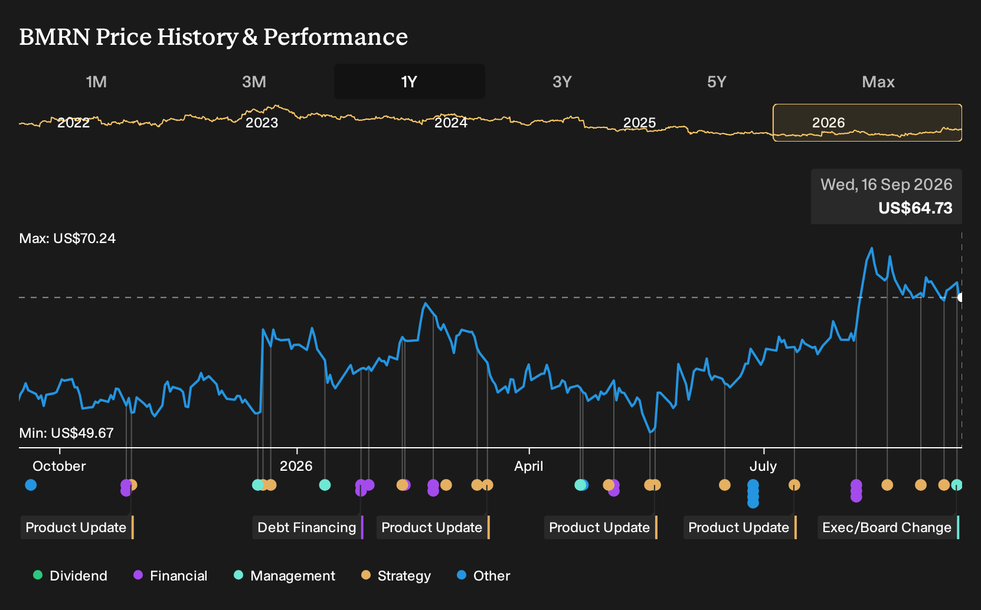Choose the active 1Y range tab
This screenshot has height=610, width=981.
[410, 81]
